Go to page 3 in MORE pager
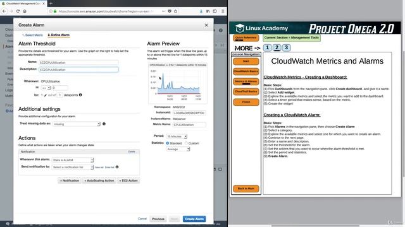The height and width of the screenshot is (227, 405). [x=286, y=48]
